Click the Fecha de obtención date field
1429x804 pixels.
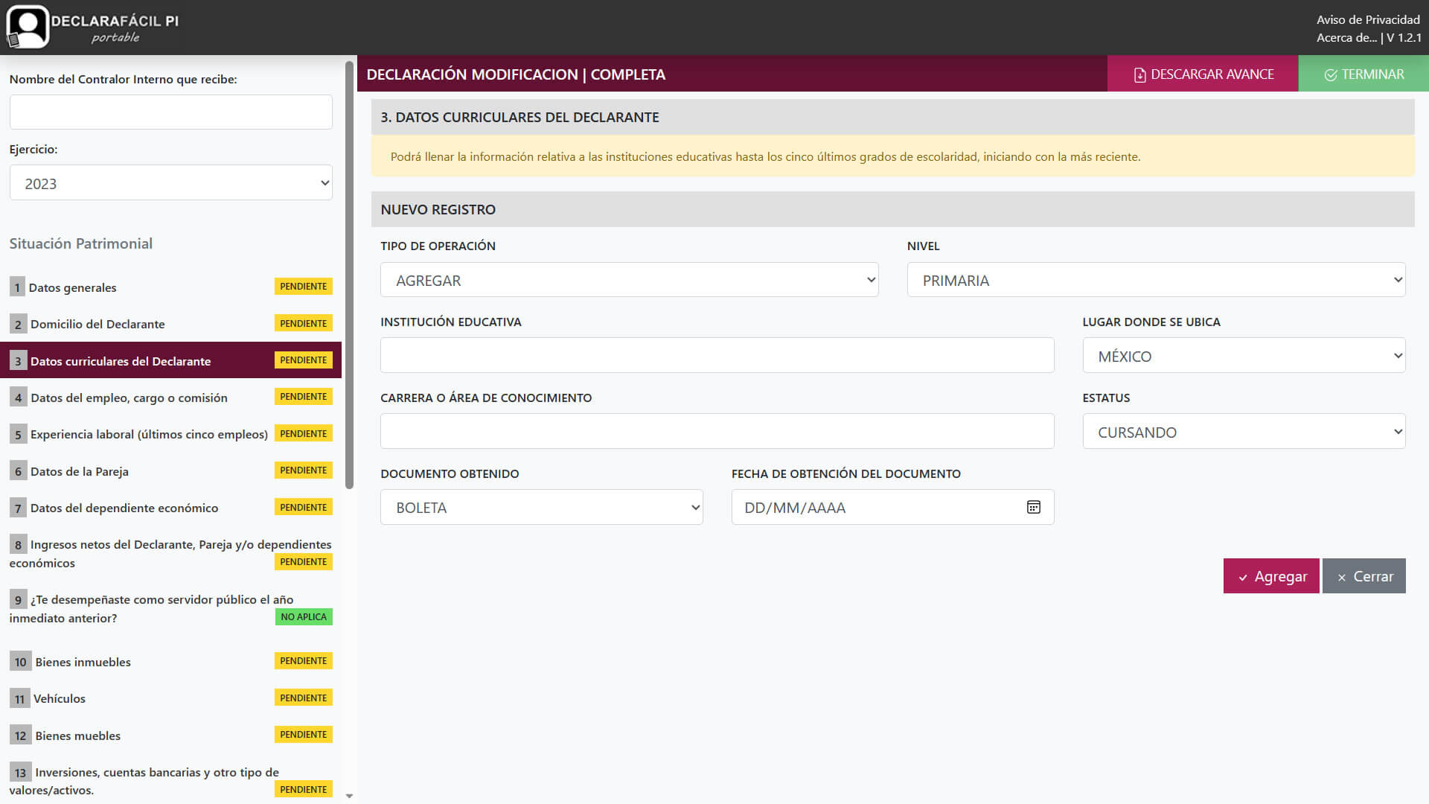[892, 507]
